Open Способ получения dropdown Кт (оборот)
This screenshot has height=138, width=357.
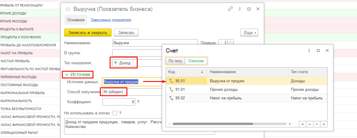(132, 92)
